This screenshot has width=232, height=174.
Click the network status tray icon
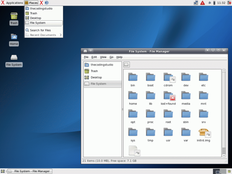point(196,3)
